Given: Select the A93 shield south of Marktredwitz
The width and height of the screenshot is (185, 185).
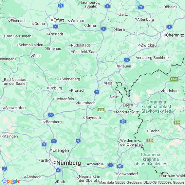Looking at the screenshot, I should [123, 121].
